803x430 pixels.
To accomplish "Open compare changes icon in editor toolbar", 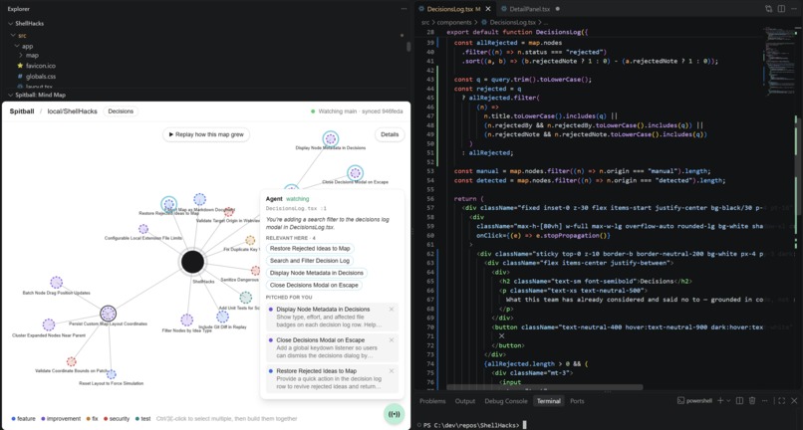I will 769,9.
